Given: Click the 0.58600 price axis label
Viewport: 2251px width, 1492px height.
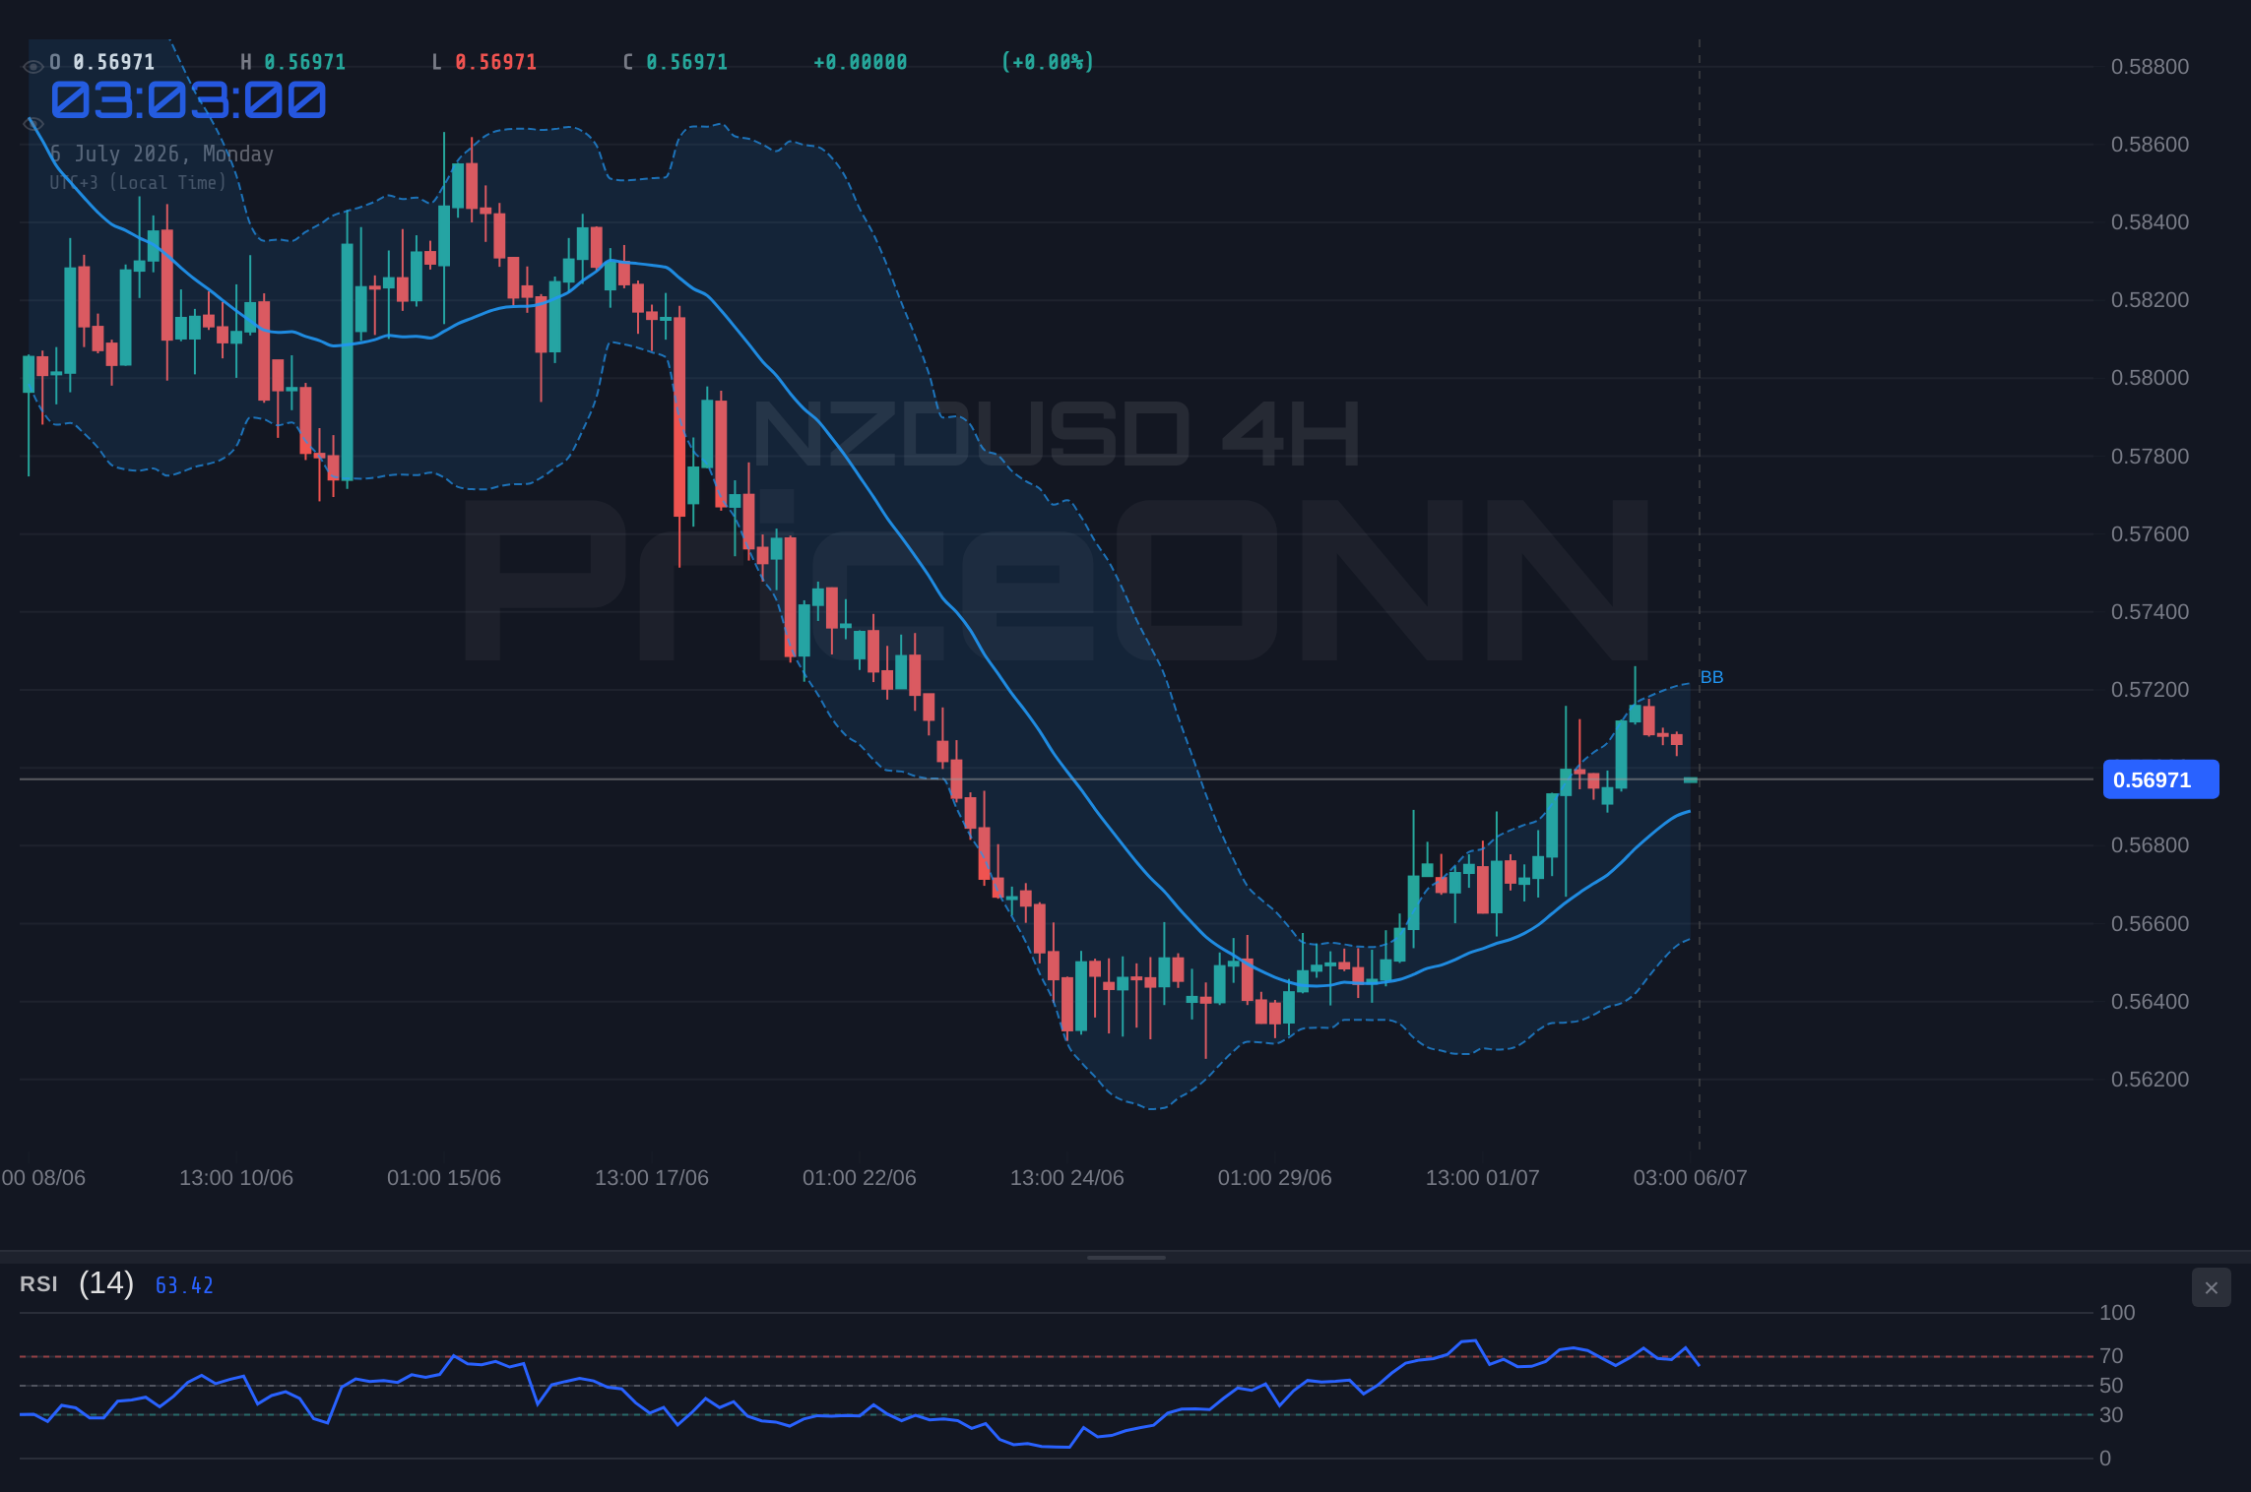Looking at the screenshot, I should (2150, 145).
